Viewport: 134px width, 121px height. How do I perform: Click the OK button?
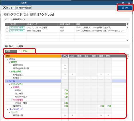(125, 8)
